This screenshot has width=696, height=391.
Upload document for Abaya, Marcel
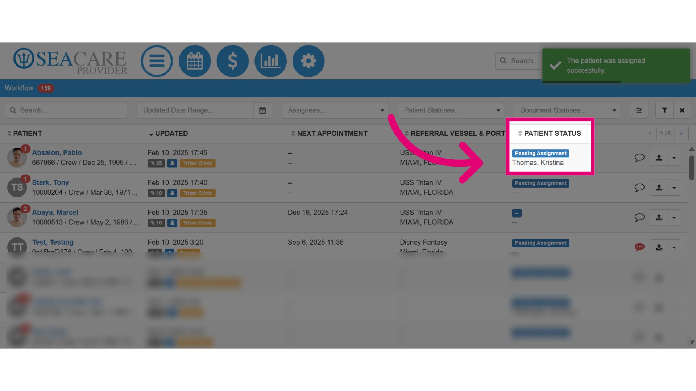(x=659, y=218)
